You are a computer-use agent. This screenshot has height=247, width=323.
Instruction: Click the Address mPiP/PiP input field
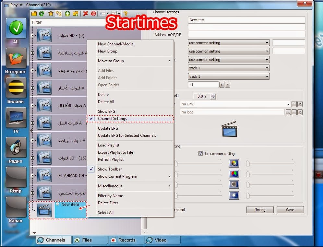[246, 34]
